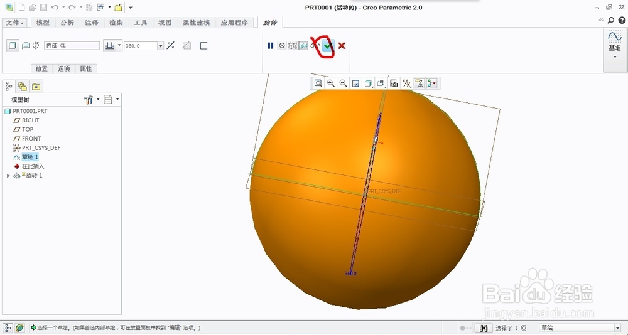Click the Undo arrow icon
Screen dimensions: 628x335
point(55,7)
